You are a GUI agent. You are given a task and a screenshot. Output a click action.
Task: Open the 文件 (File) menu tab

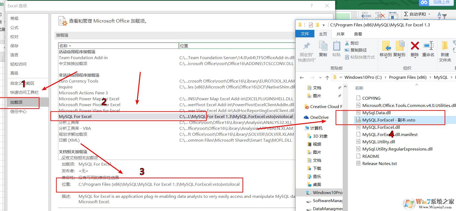coord(305,34)
